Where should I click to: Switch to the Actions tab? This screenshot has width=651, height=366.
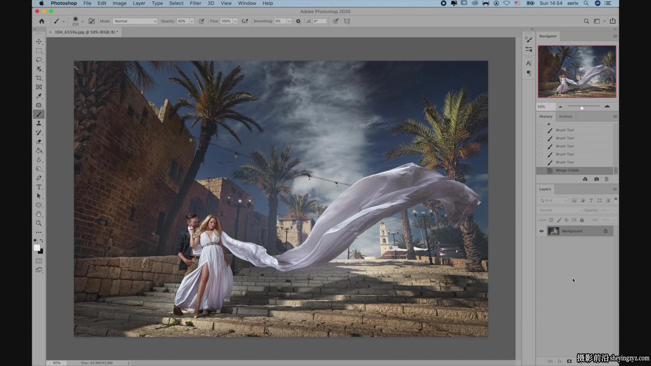[565, 117]
